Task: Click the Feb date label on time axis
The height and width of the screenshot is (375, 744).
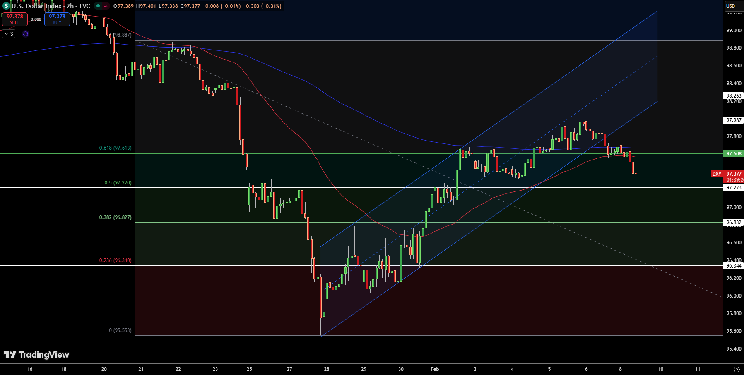Action: point(435,369)
